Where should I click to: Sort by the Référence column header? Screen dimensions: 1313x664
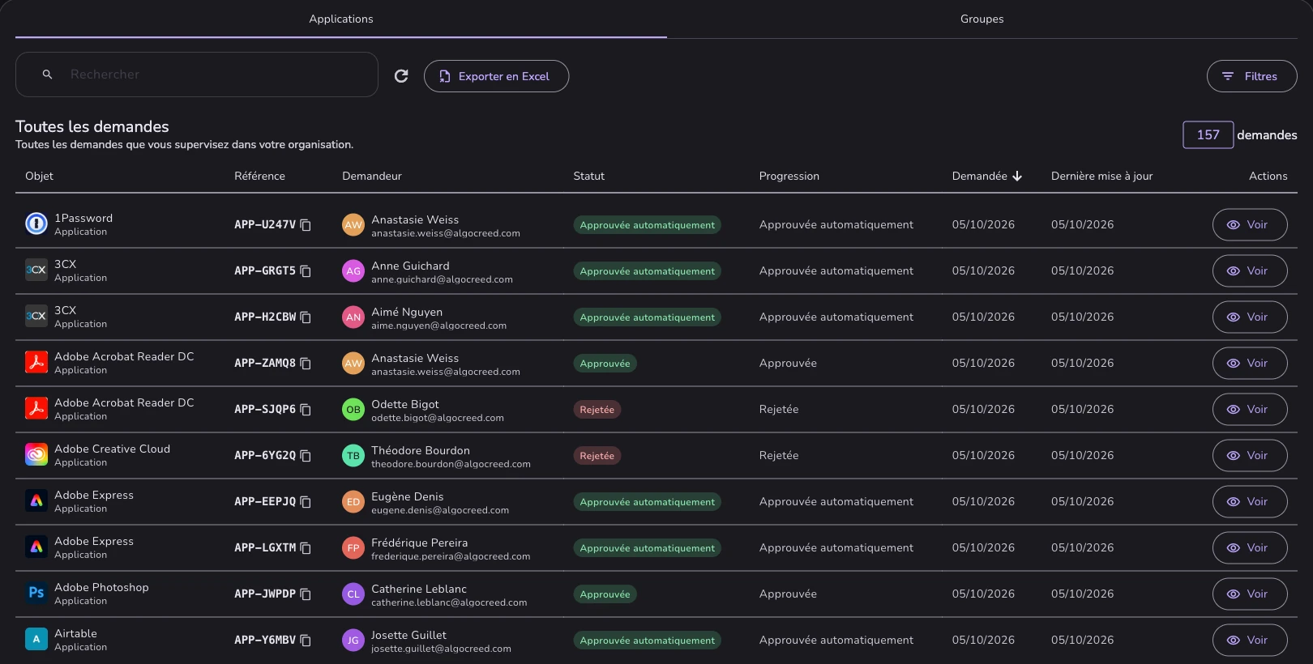click(259, 176)
